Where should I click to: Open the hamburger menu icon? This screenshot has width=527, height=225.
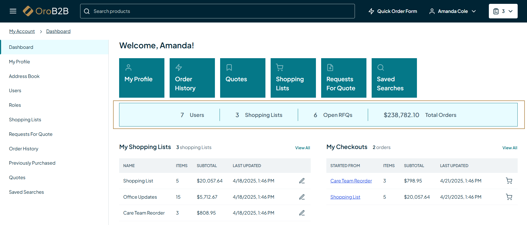pos(13,11)
